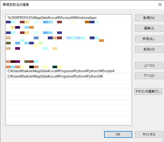Select the %USERPROFILE%¥AppData¥Local¥Microsoft¥WindowsApps entry
The height and width of the screenshot is (142, 164).
tap(69, 18)
